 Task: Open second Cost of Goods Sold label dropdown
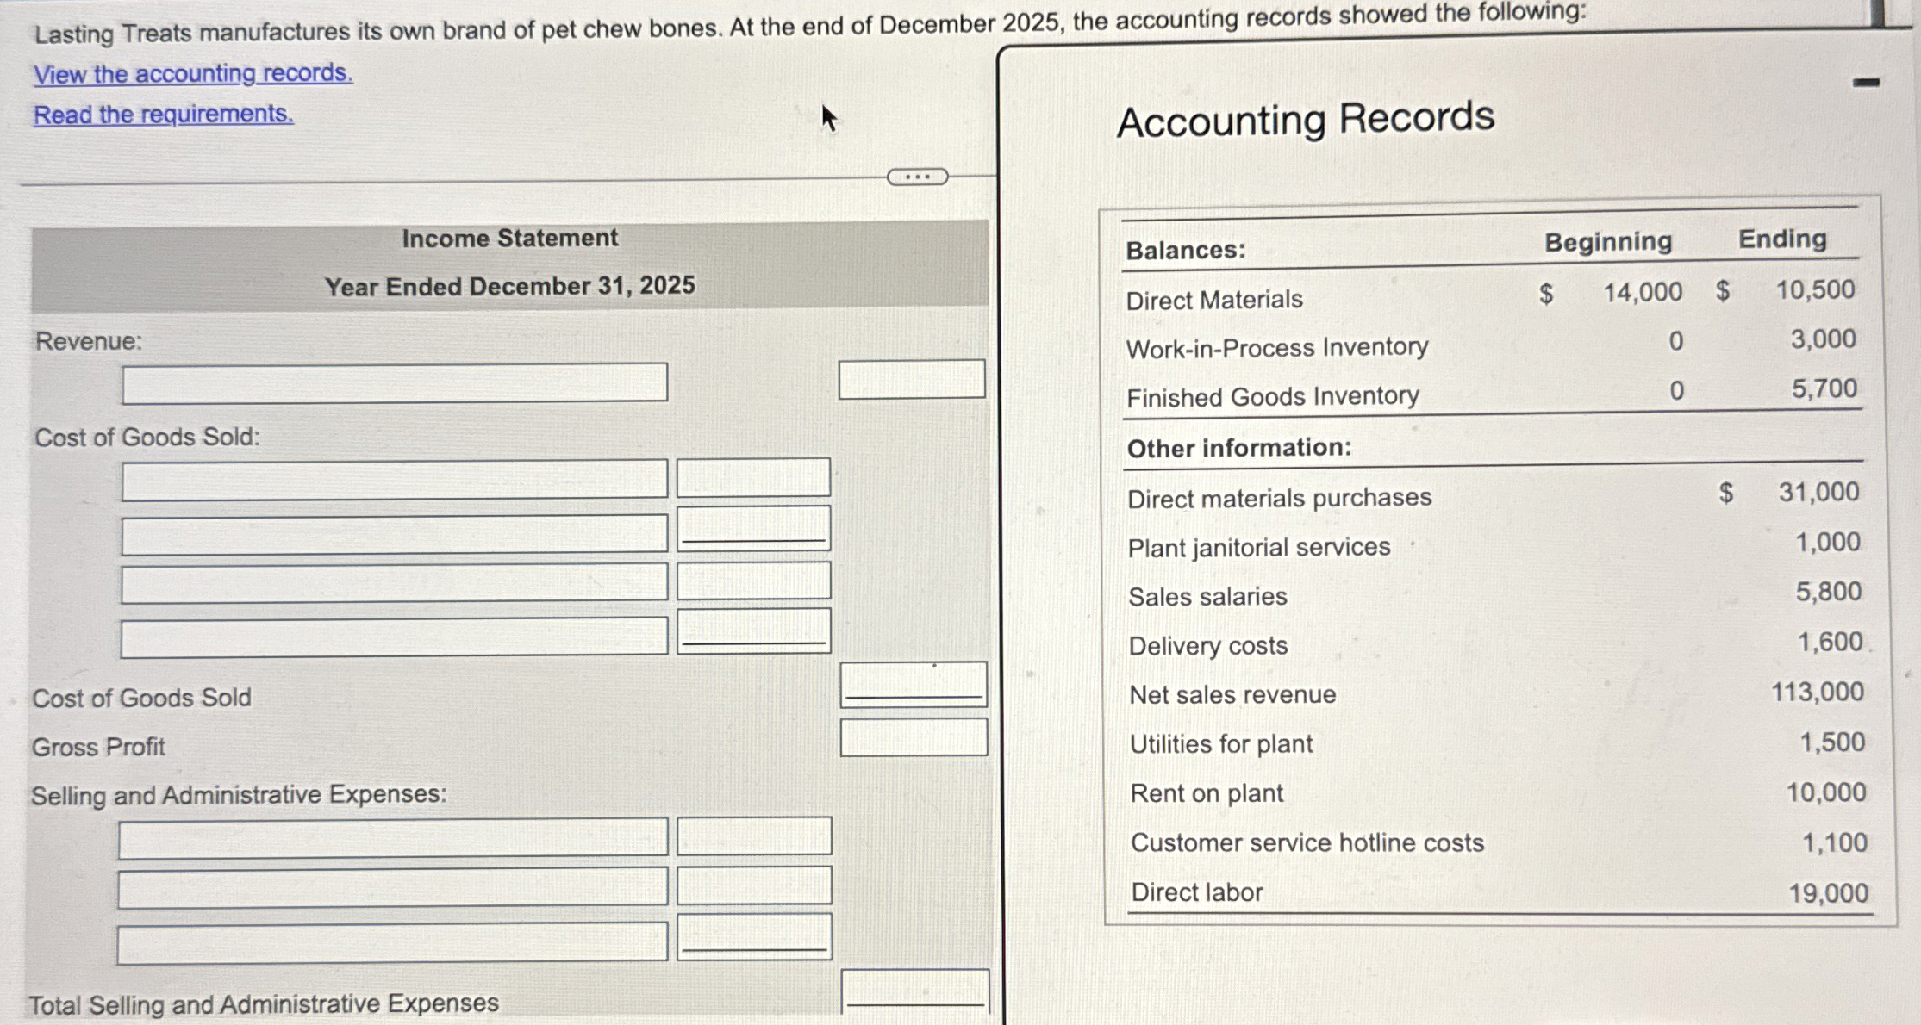tap(395, 535)
